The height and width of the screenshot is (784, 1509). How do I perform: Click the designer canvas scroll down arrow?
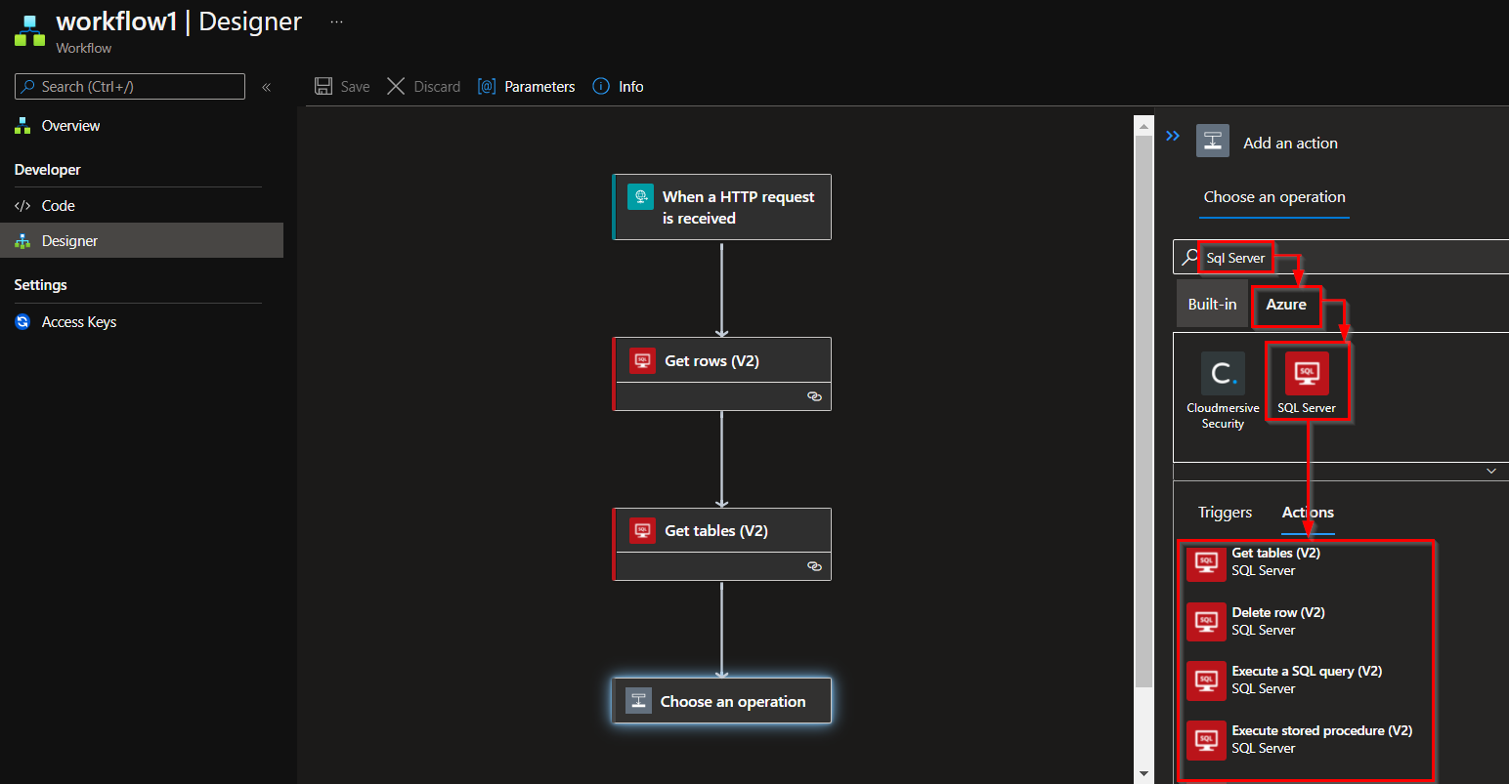tap(1143, 774)
